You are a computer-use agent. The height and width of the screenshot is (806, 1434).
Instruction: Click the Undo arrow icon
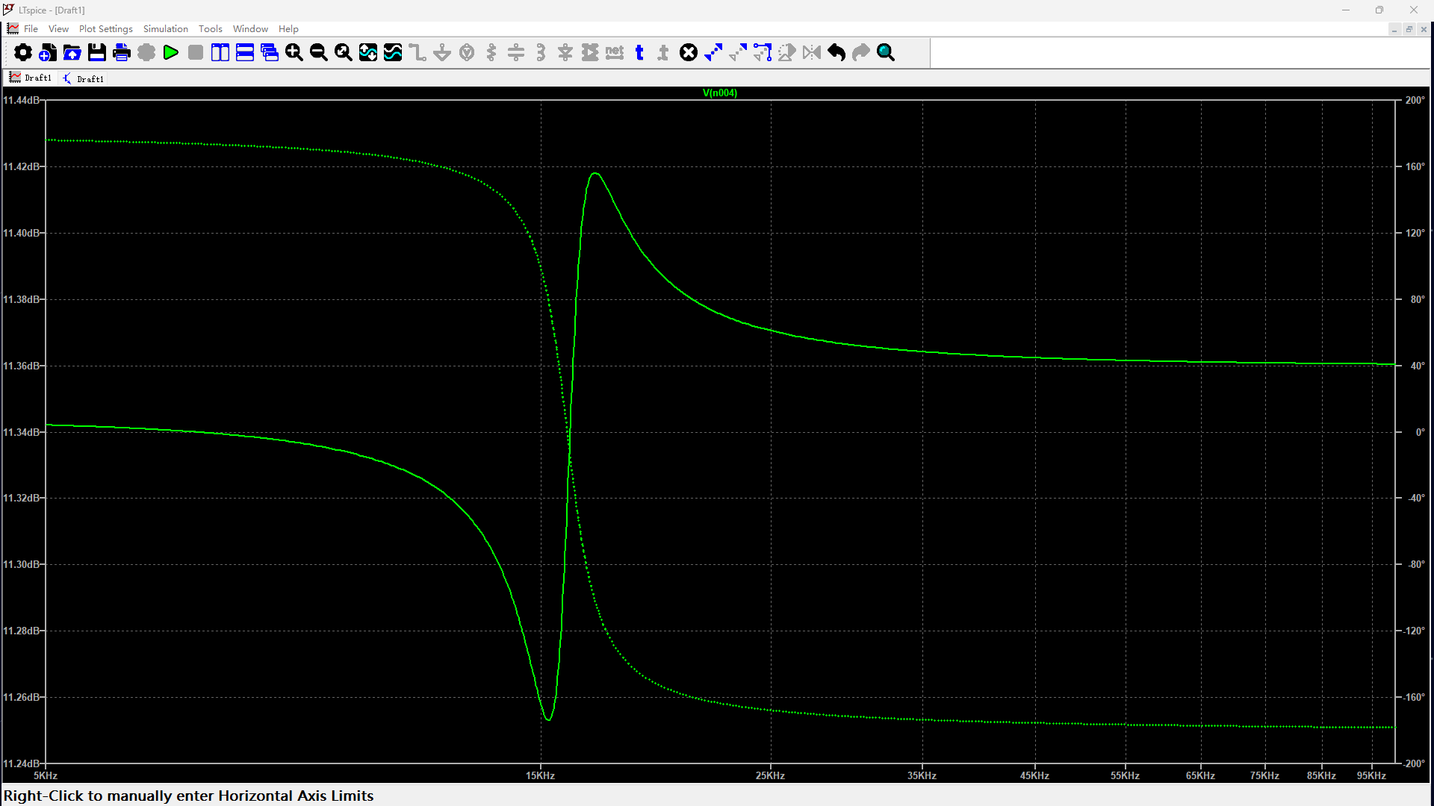[x=836, y=52]
